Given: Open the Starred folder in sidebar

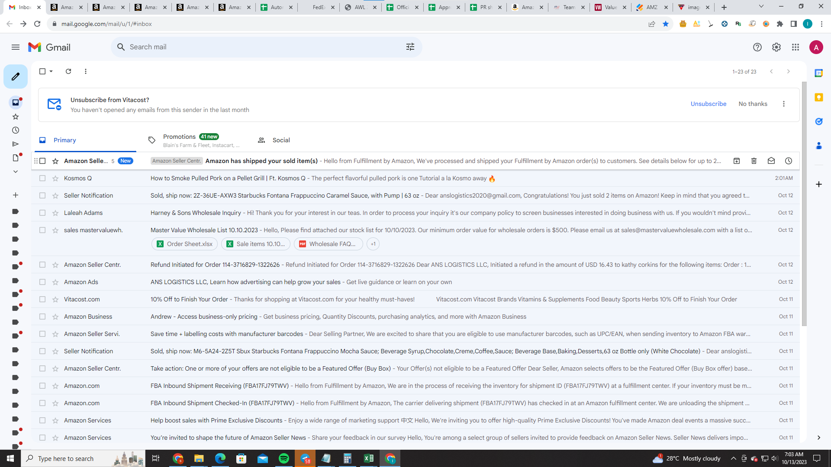Looking at the screenshot, I should pos(16,116).
